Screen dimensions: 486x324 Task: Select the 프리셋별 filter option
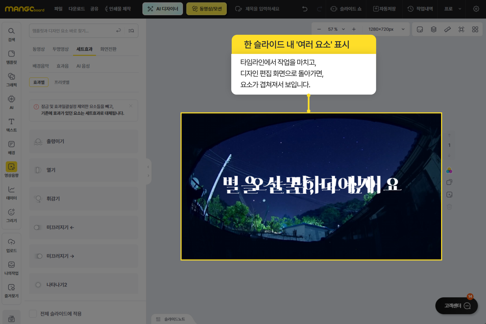pyautogui.click(x=62, y=82)
